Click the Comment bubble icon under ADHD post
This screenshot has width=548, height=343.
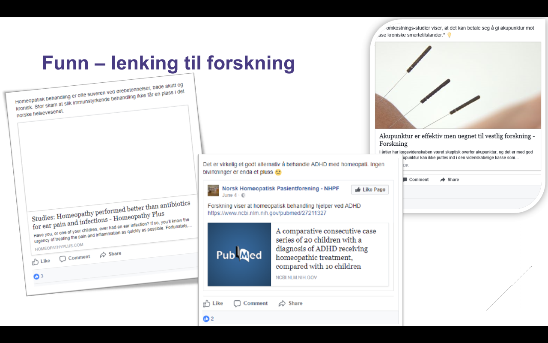237,304
